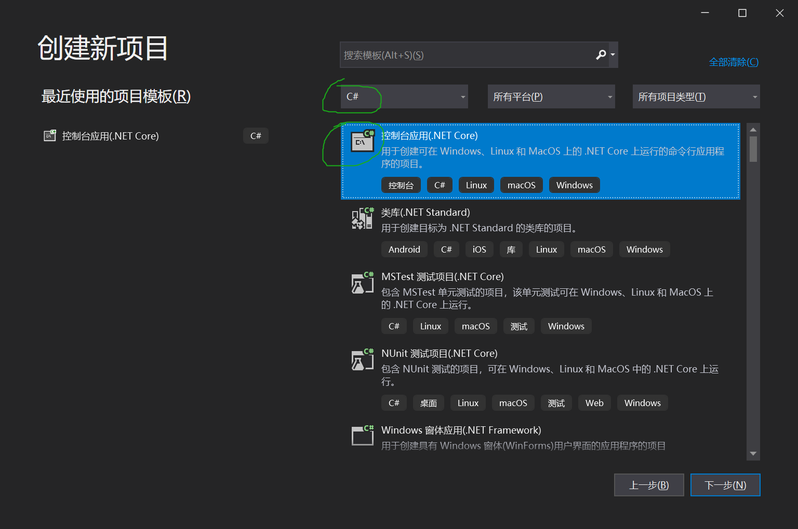Click the iOS tag on class library
Image resolution: width=798 pixels, height=529 pixels.
point(480,249)
